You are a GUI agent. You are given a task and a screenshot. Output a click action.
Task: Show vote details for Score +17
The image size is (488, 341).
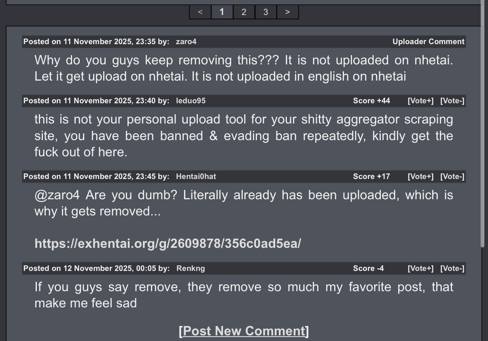[x=371, y=177]
